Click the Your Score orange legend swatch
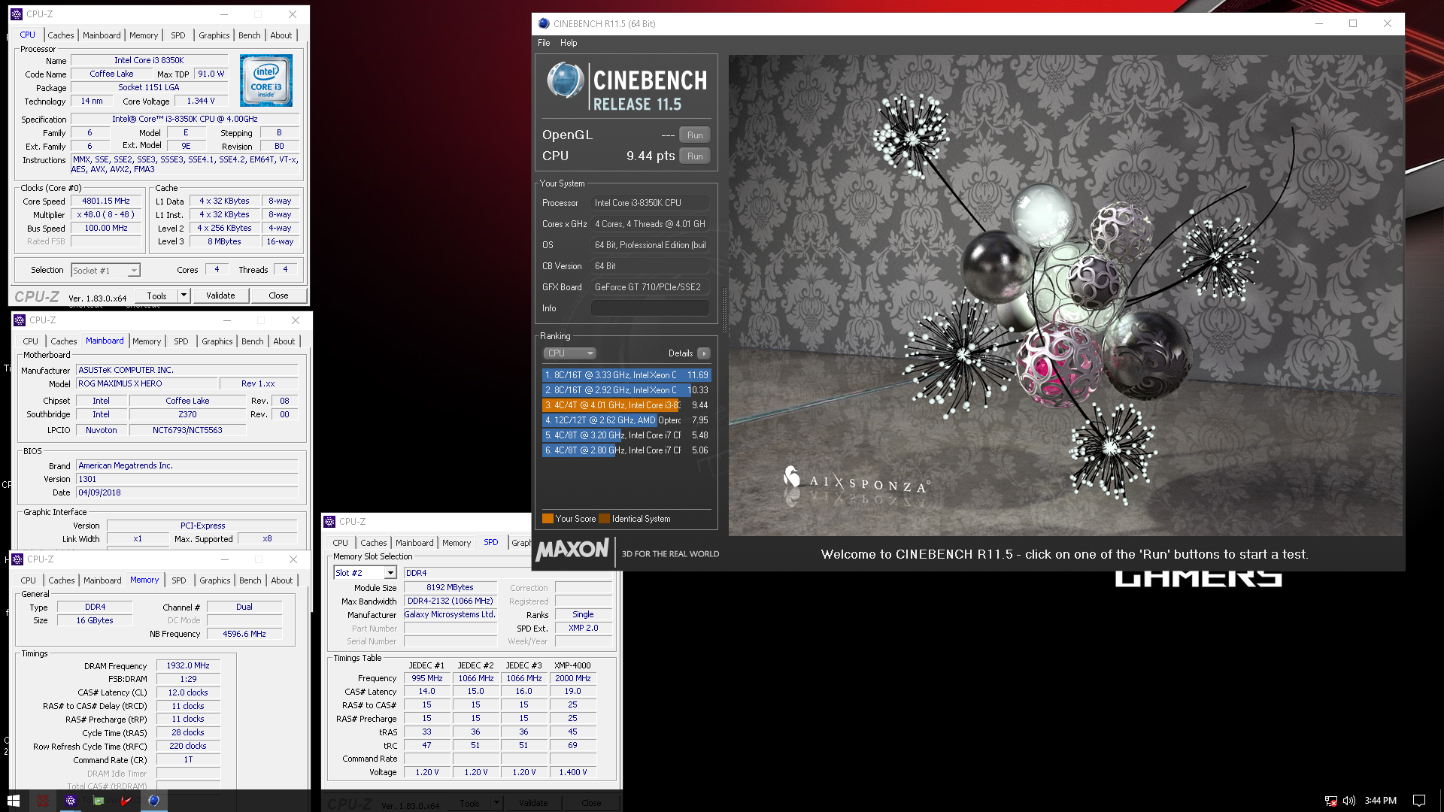This screenshot has height=812, width=1444. click(x=548, y=519)
